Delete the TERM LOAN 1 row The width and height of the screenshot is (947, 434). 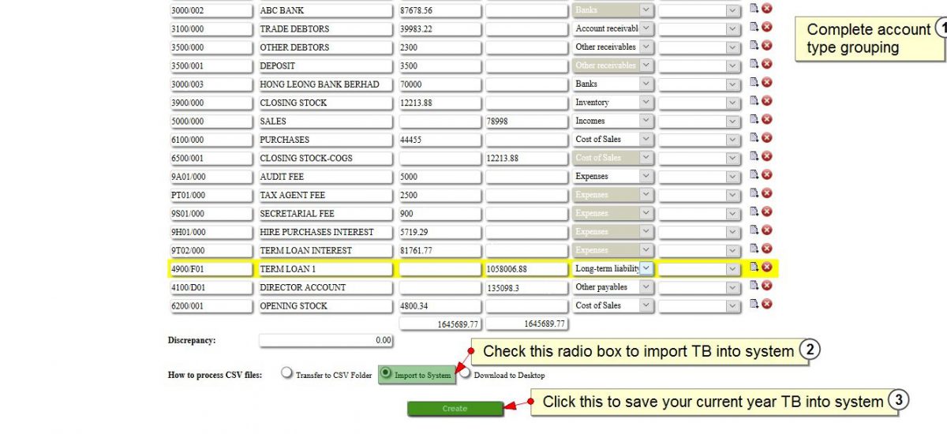pos(766,268)
